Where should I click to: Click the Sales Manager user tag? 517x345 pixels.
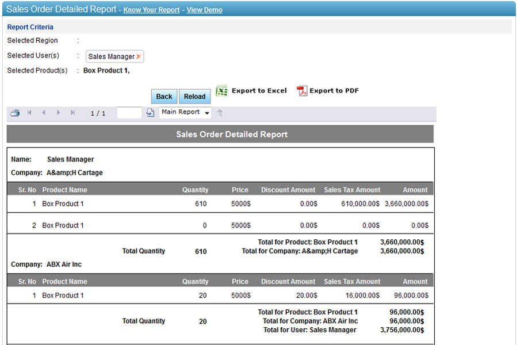111,56
